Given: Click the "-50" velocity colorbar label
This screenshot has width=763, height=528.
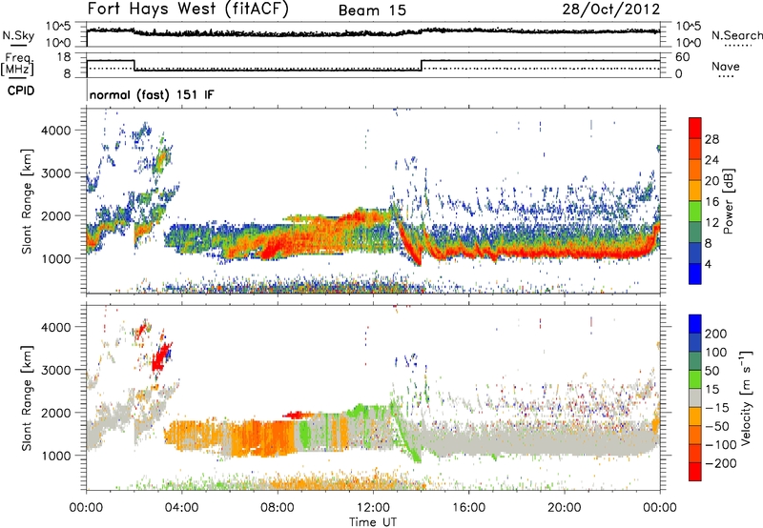Looking at the screenshot, I should tap(716, 426).
